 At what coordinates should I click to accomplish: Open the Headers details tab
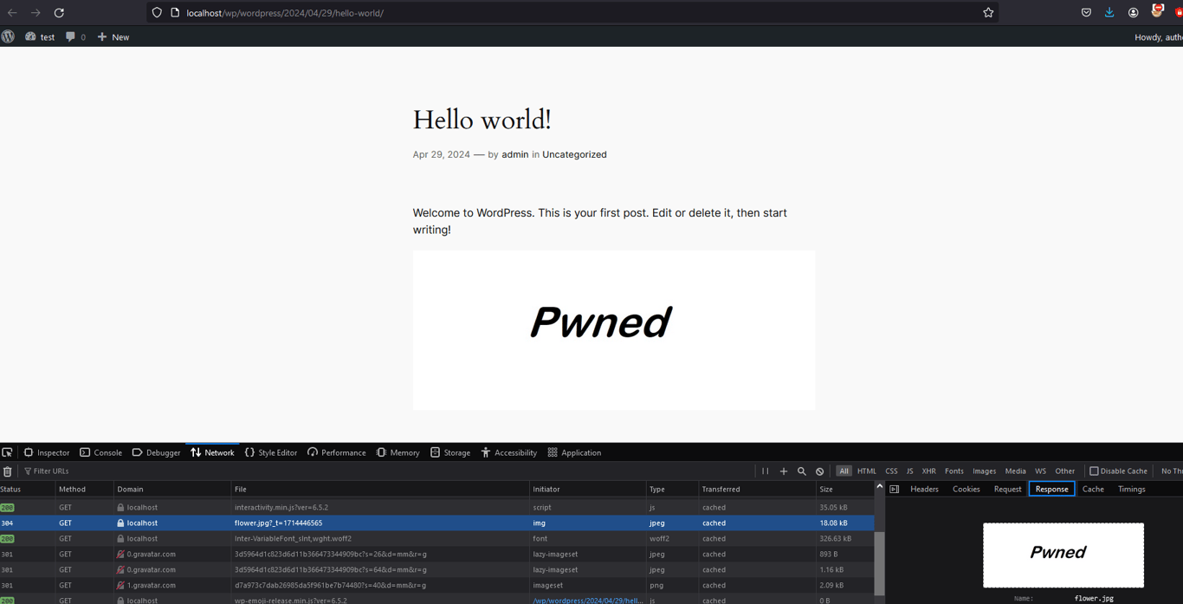tap(924, 490)
